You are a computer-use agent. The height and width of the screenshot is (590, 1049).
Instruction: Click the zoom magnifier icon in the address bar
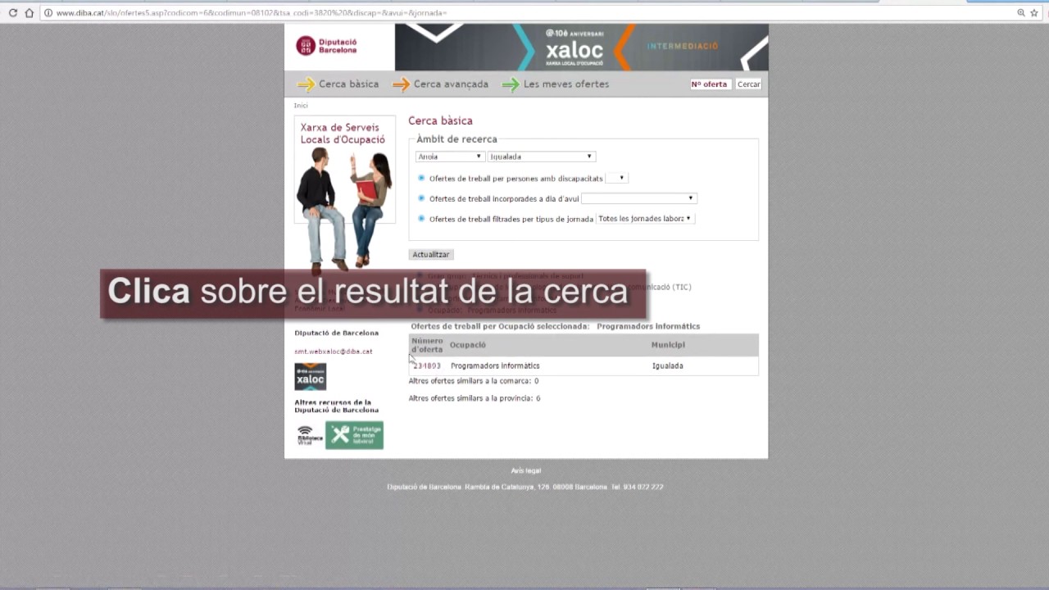(1021, 13)
